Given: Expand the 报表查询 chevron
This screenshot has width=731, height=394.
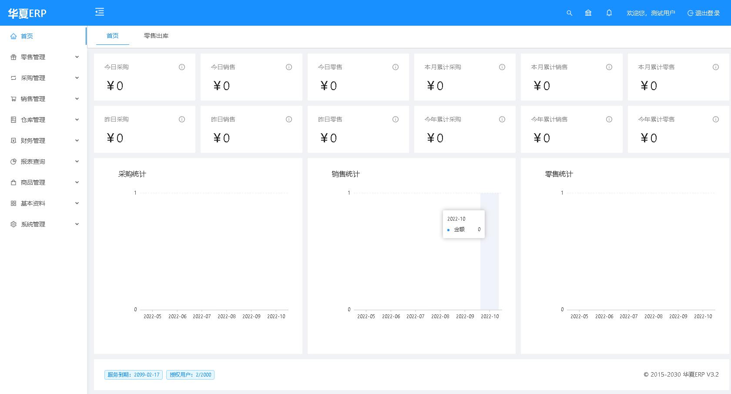Looking at the screenshot, I should 77,162.
